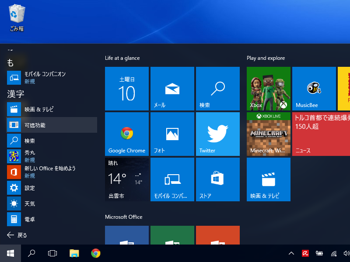Open the Avira tray icon
Viewport: 350px width, 262px height.
click(305, 253)
